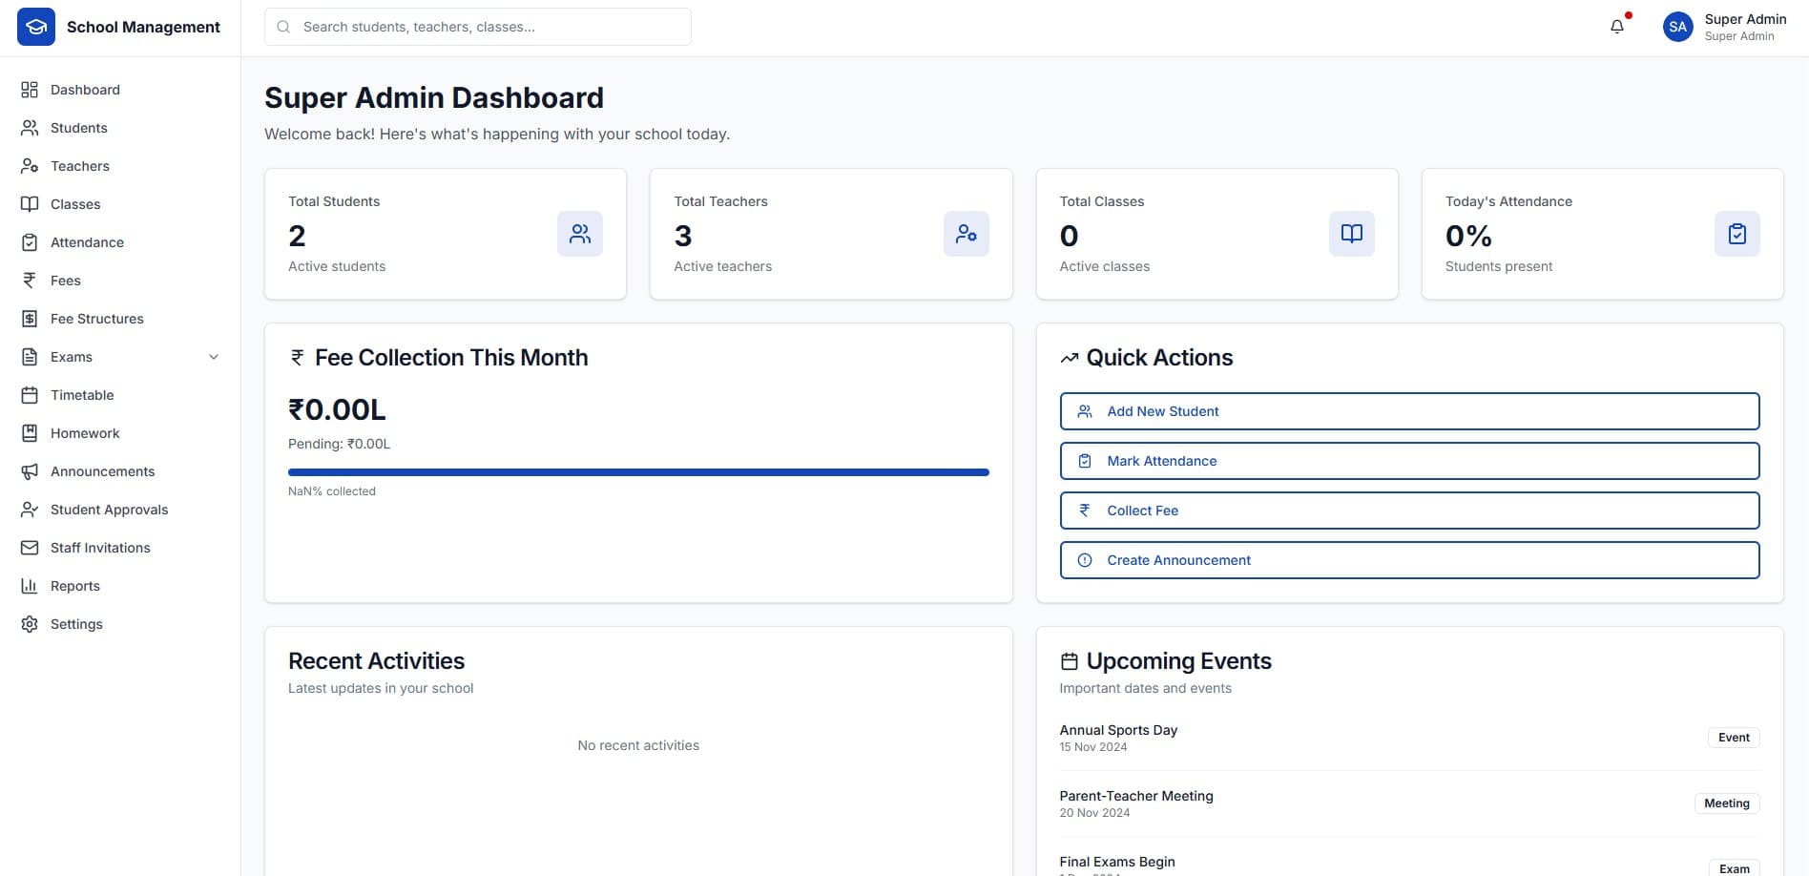The width and height of the screenshot is (1809, 876).
Task: Click the Settings gear icon in sidebar
Action: point(29,623)
